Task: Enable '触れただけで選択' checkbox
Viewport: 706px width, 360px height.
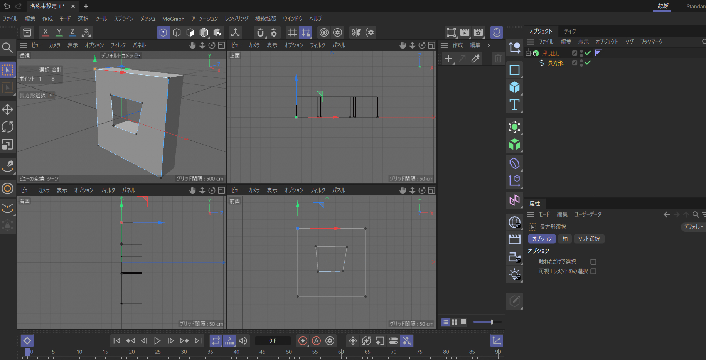Action: point(593,262)
